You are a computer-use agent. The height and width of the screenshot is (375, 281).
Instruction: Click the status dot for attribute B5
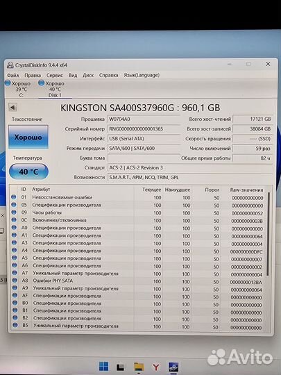click(15, 325)
